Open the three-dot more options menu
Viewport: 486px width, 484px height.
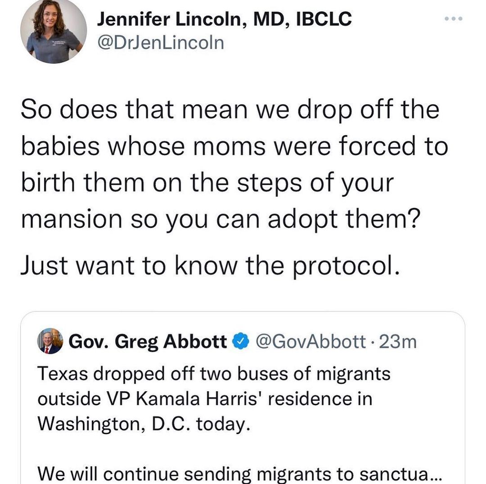click(453, 19)
